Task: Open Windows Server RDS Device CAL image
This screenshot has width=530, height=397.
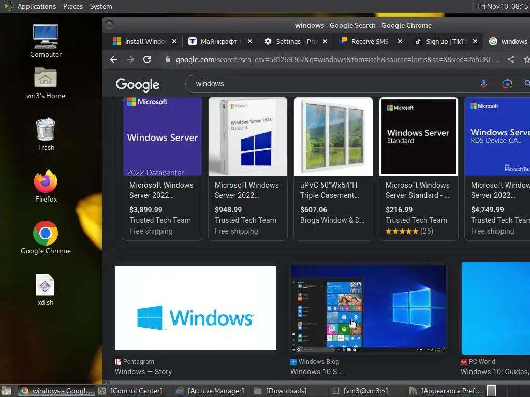Action: coord(497,136)
